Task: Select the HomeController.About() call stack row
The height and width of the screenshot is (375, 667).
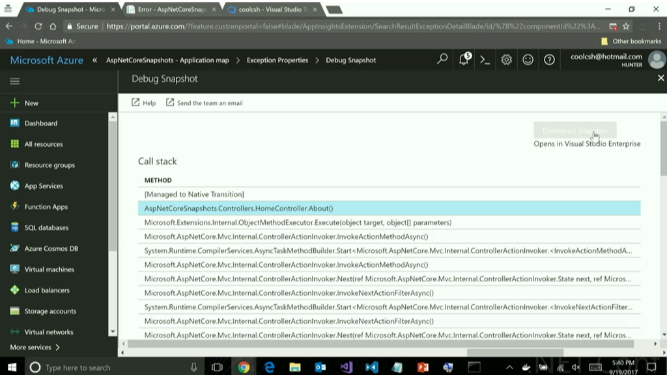Action: point(390,208)
